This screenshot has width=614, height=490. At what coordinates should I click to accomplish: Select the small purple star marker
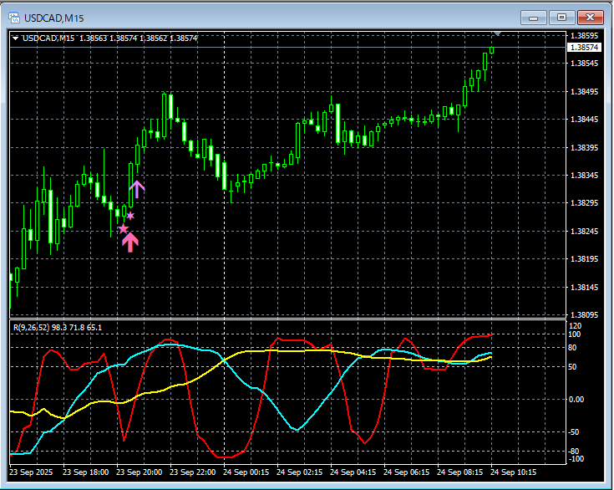[130, 216]
